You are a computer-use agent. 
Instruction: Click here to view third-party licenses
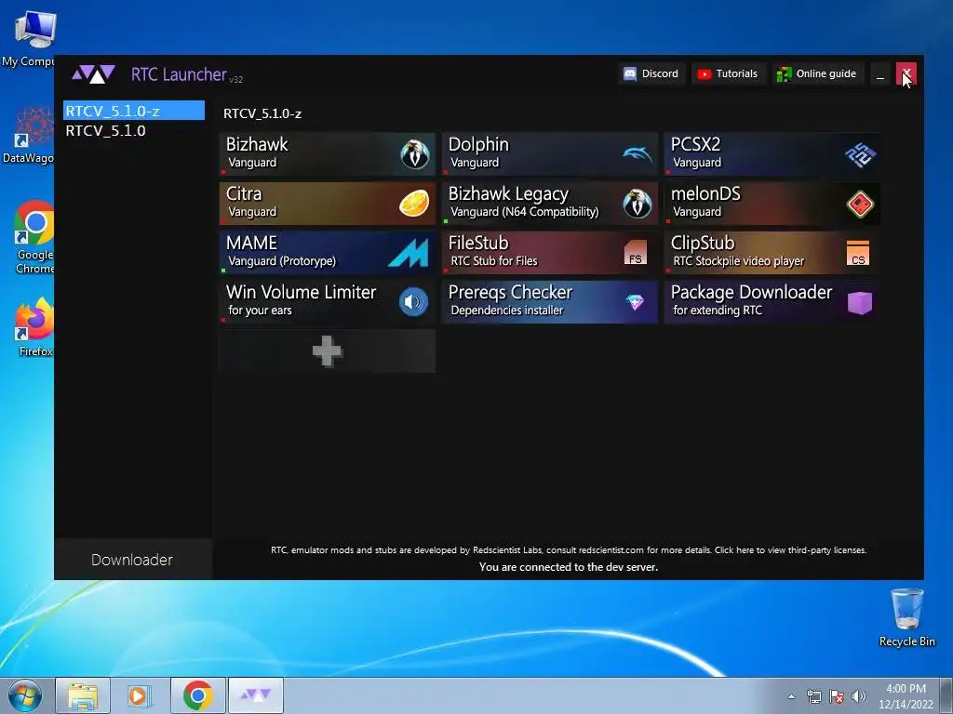point(790,550)
